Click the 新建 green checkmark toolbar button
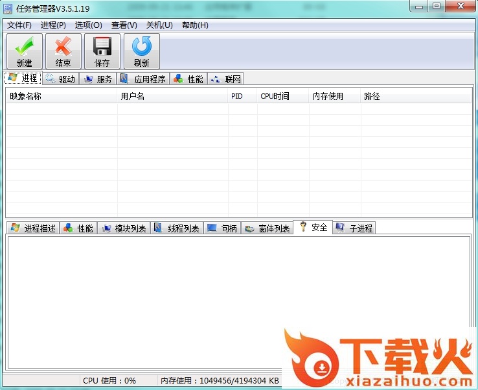This screenshot has height=390, width=478. pos(25,51)
